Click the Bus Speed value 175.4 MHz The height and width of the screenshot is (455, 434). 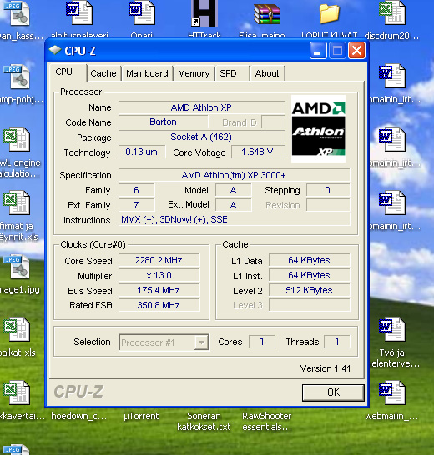click(x=159, y=290)
